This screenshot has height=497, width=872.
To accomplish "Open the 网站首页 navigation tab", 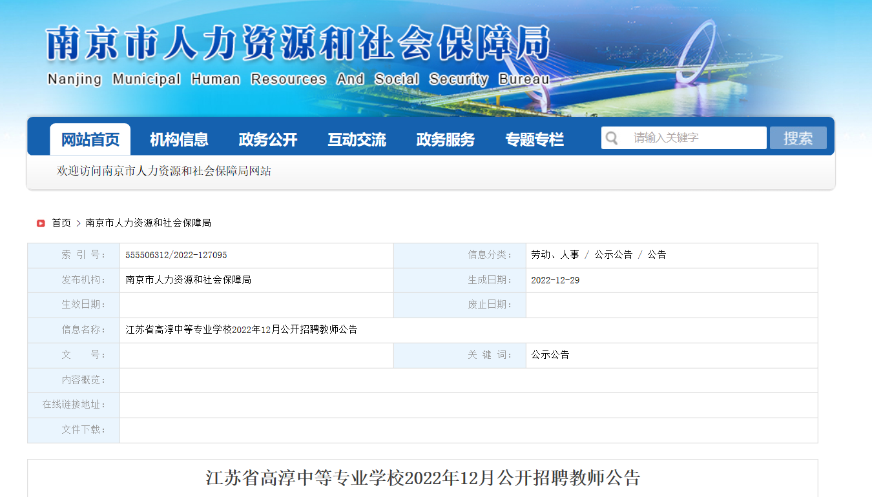I will tap(90, 139).
